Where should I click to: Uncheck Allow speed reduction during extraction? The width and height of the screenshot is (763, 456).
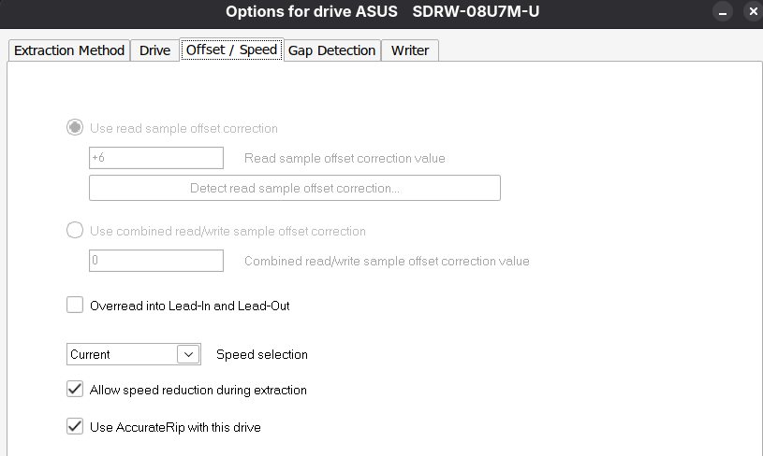(x=75, y=389)
